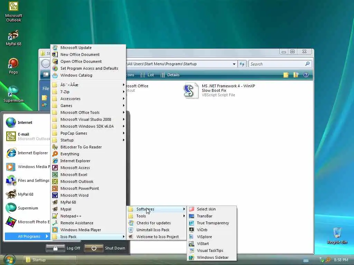Launch Windows Sidebar from submenu
The width and height of the screenshot is (354, 265).
pos(212,257)
